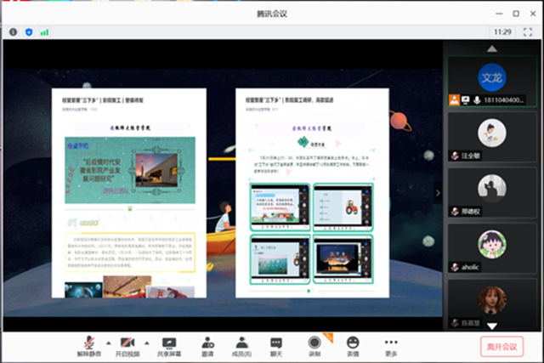Select aholic's participant video tile
This screenshot has width=544, height=363.
tap(491, 247)
